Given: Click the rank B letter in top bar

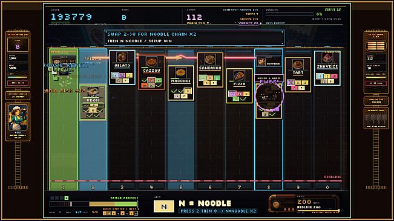Looking at the screenshot, I should [124, 18].
